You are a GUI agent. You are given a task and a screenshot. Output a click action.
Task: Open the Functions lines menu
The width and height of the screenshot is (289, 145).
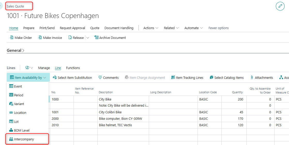click(73, 68)
